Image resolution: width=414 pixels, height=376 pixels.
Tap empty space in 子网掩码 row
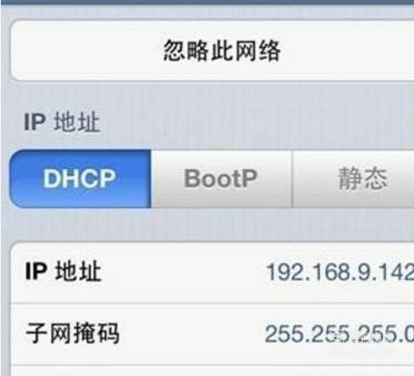pyautogui.click(x=193, y=334)
